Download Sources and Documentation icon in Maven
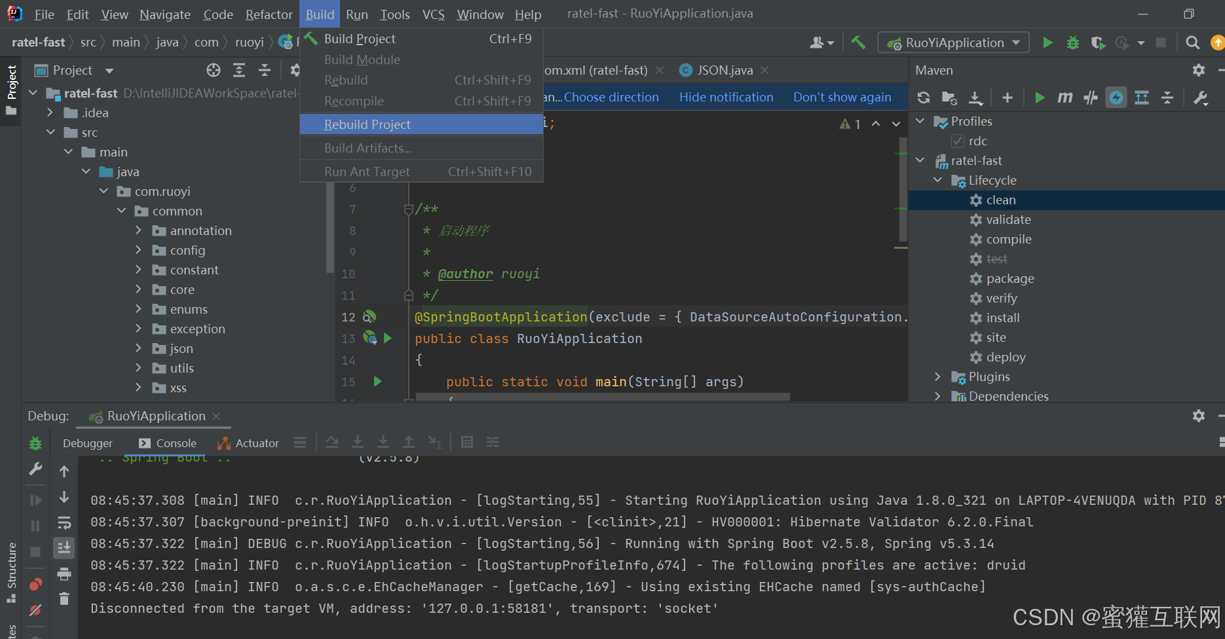 (975, 98)
